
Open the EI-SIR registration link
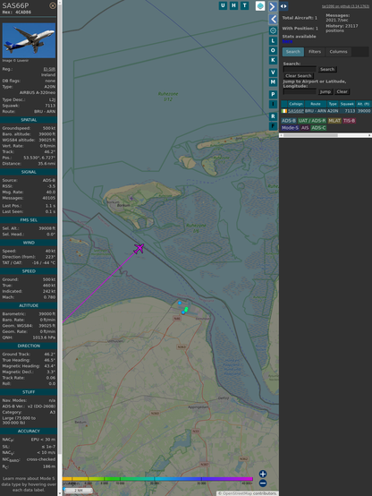[49, 69]
